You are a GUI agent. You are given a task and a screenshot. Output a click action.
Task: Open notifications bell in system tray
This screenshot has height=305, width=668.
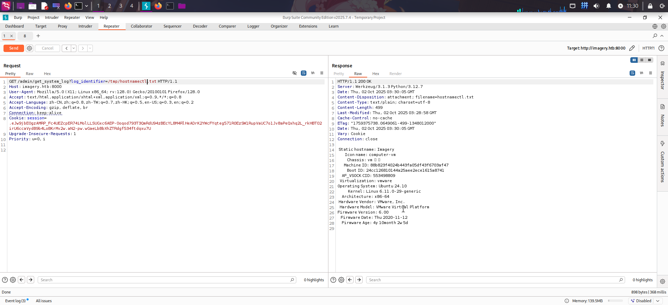[609, 6]
